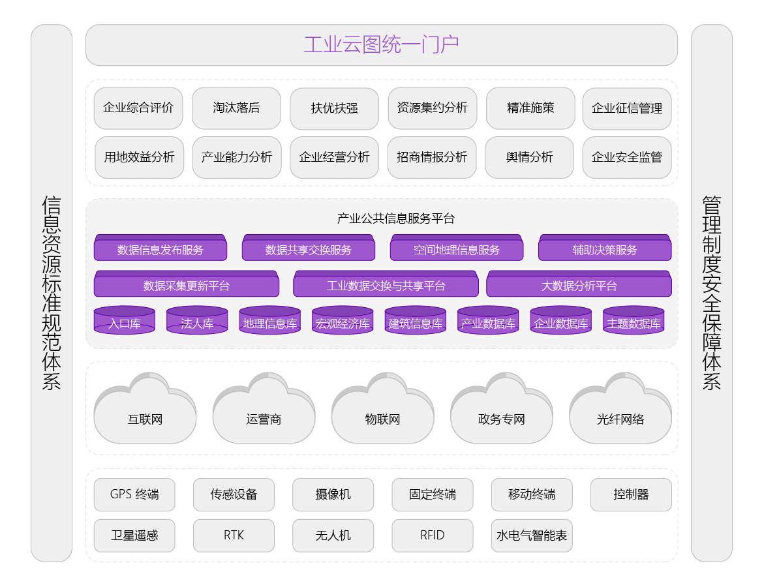Click the purple 辅助决策服务 block
764x587 pixels.
tap(605, 247)
